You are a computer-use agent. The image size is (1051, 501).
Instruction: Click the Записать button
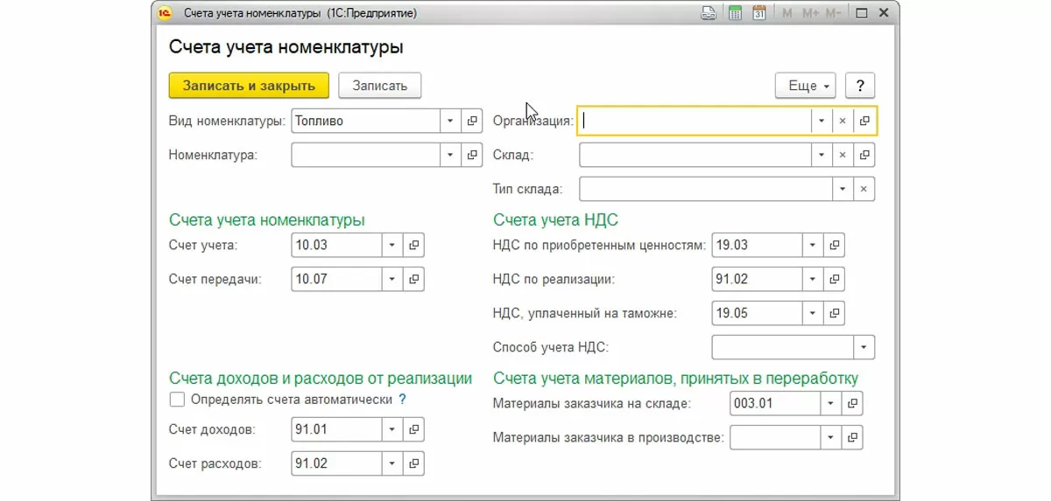(380, 86)
